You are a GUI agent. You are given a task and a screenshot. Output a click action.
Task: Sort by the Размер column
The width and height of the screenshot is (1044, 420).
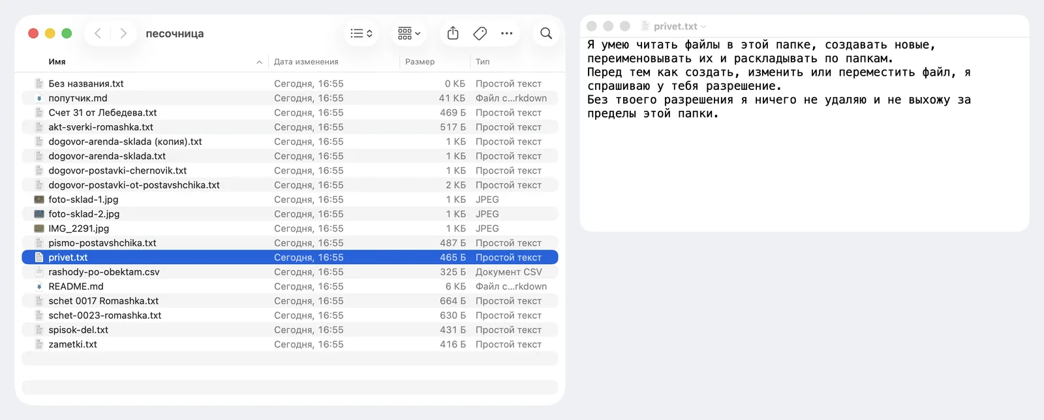(x=420, y=62)
